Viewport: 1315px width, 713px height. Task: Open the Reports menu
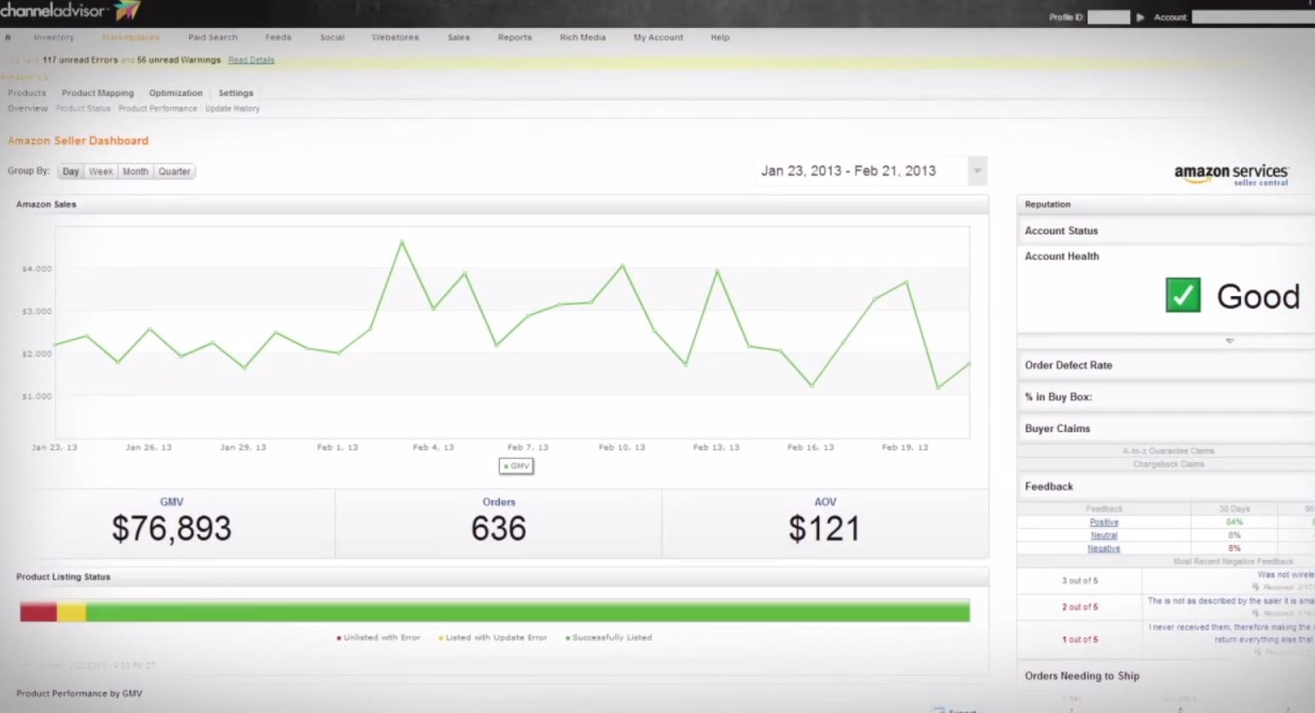(x=514, y=37)
